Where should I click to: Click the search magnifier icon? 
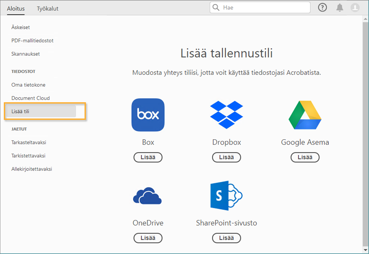[216, 8]
